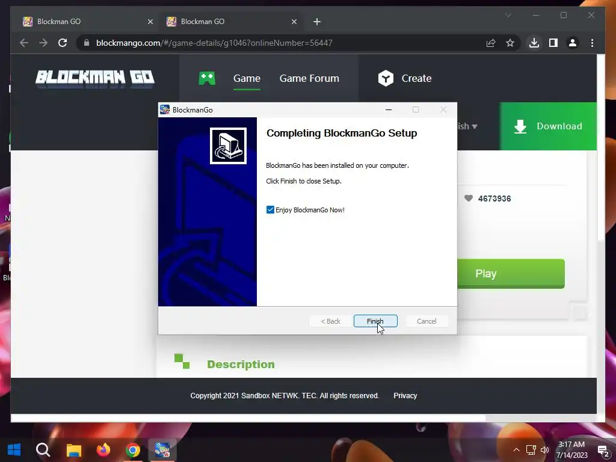Click the green Description squares icon

182,362
